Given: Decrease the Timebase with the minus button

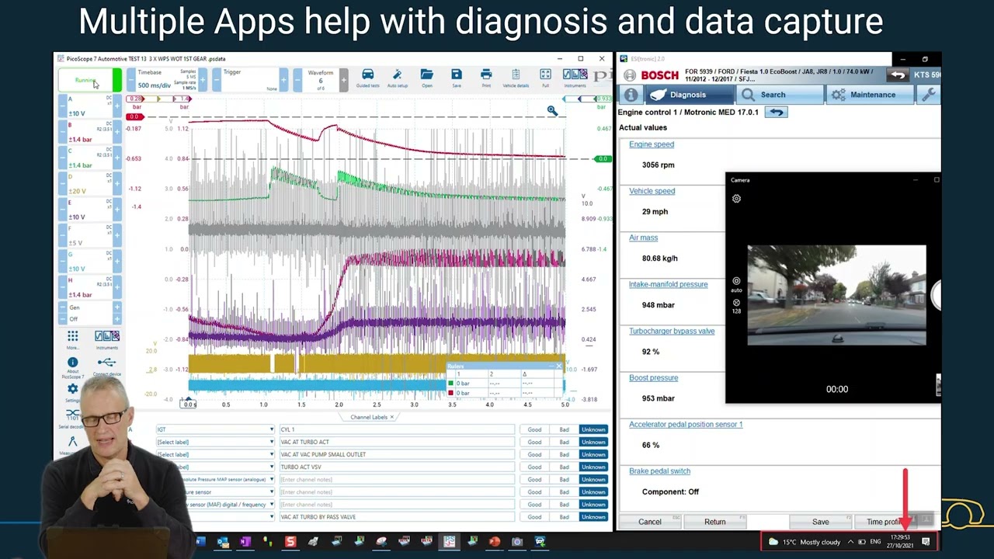Looking at the screenshot, I should coord(131,80).
